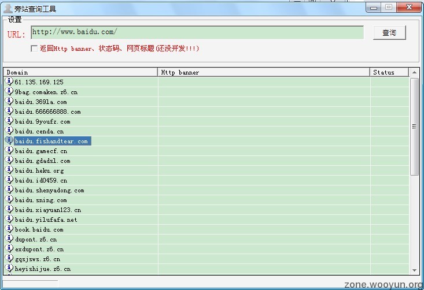Click the vertical scrollbar thumb
424x290 pixels.
(414, 126)
